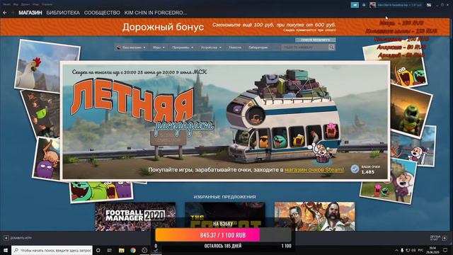453x255 pixels.
Task: Open the wishlist button above store search
Action: 316,40
